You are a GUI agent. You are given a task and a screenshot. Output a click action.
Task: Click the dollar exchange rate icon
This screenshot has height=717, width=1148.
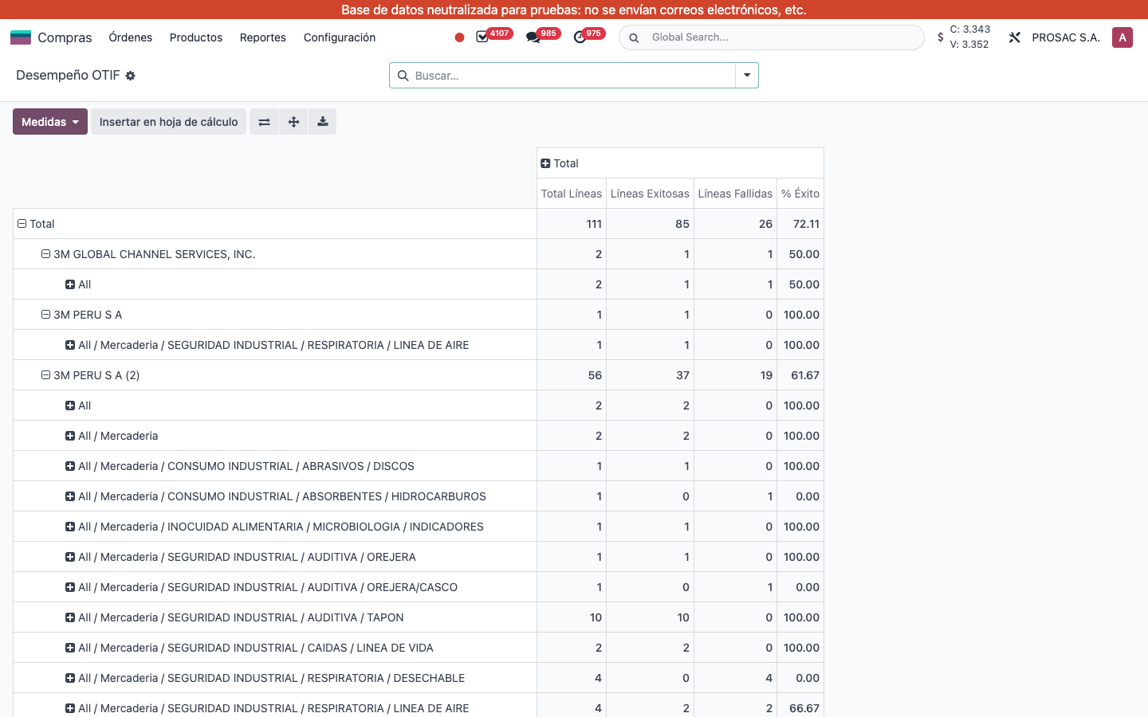941,37
